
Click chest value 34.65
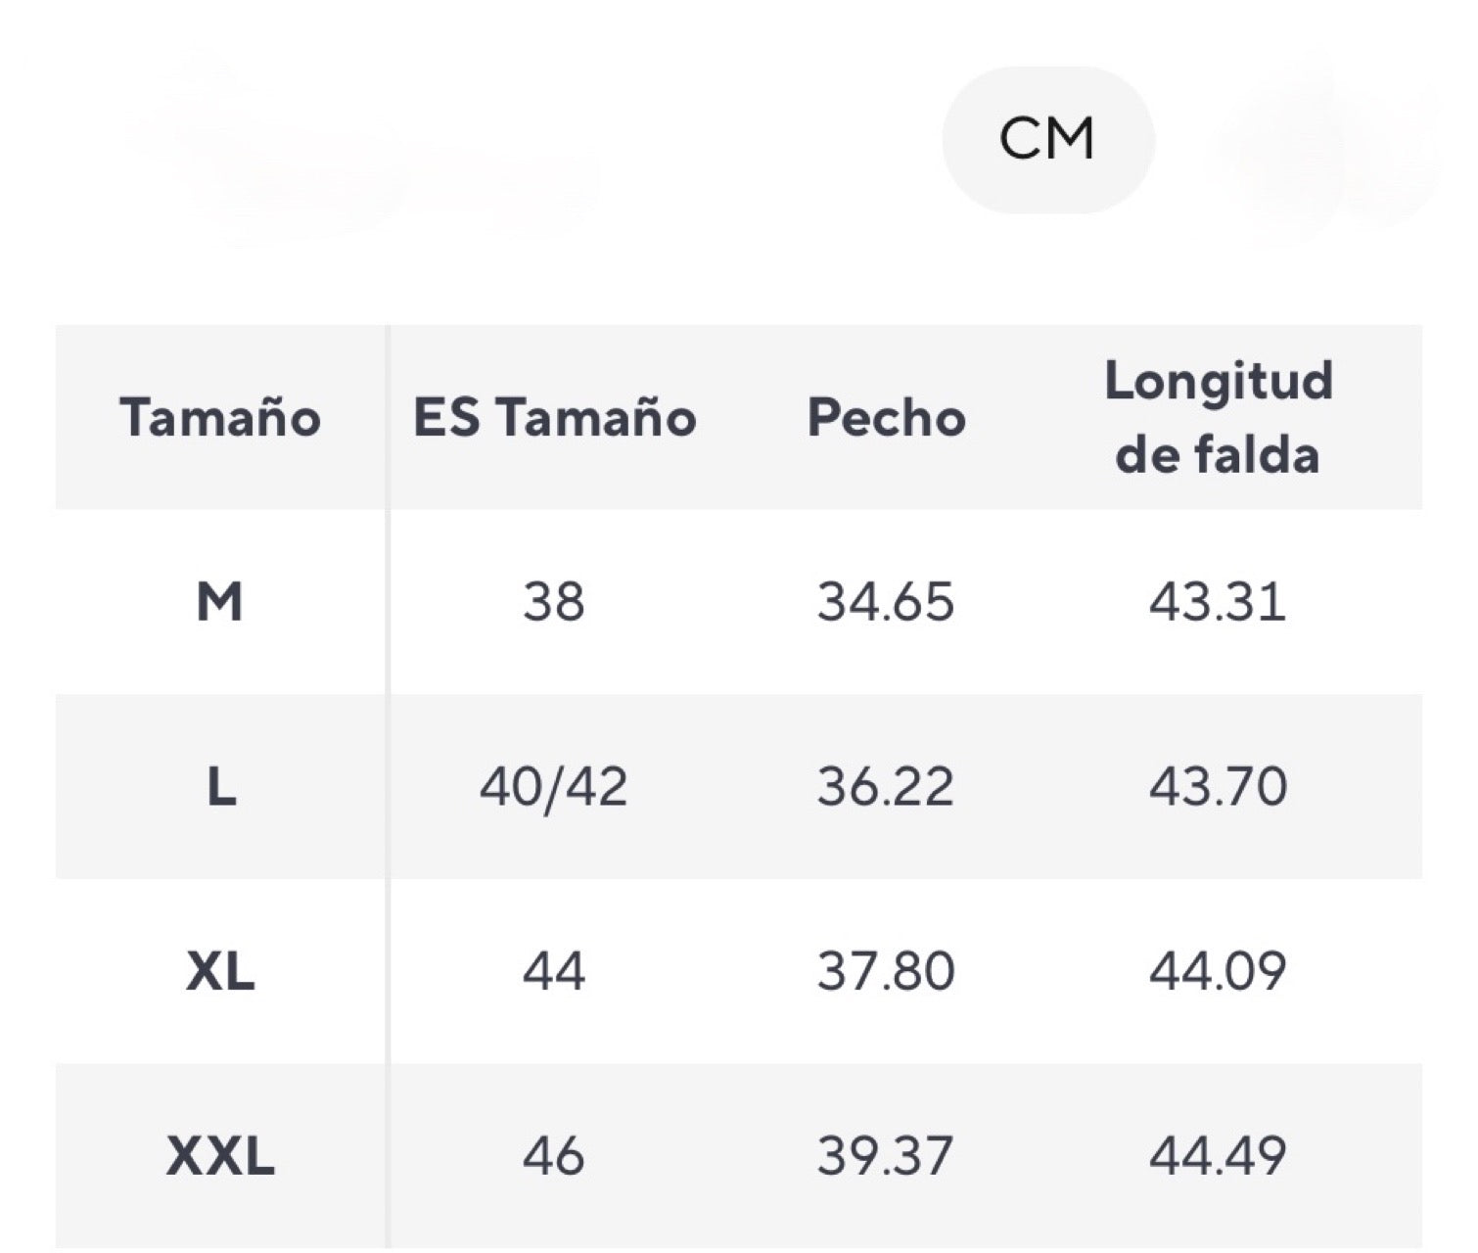tap(886, 601)
